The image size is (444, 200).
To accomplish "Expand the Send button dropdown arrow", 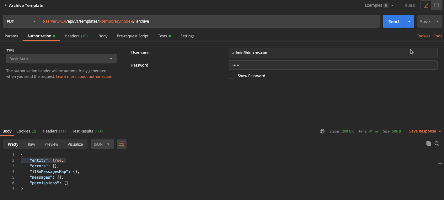I will pos(408,21).
